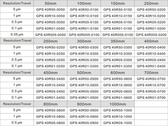The image size is (168, 126).
Task: Select the 700mm column header
Action: click(x=151, y=73)
